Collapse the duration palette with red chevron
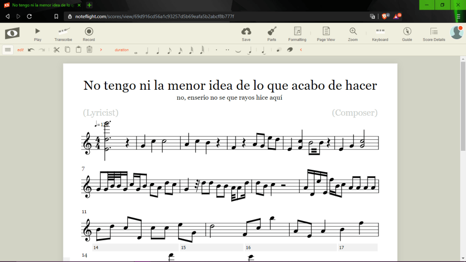Screen dimensions: 466x262 [x=301, y=50]
